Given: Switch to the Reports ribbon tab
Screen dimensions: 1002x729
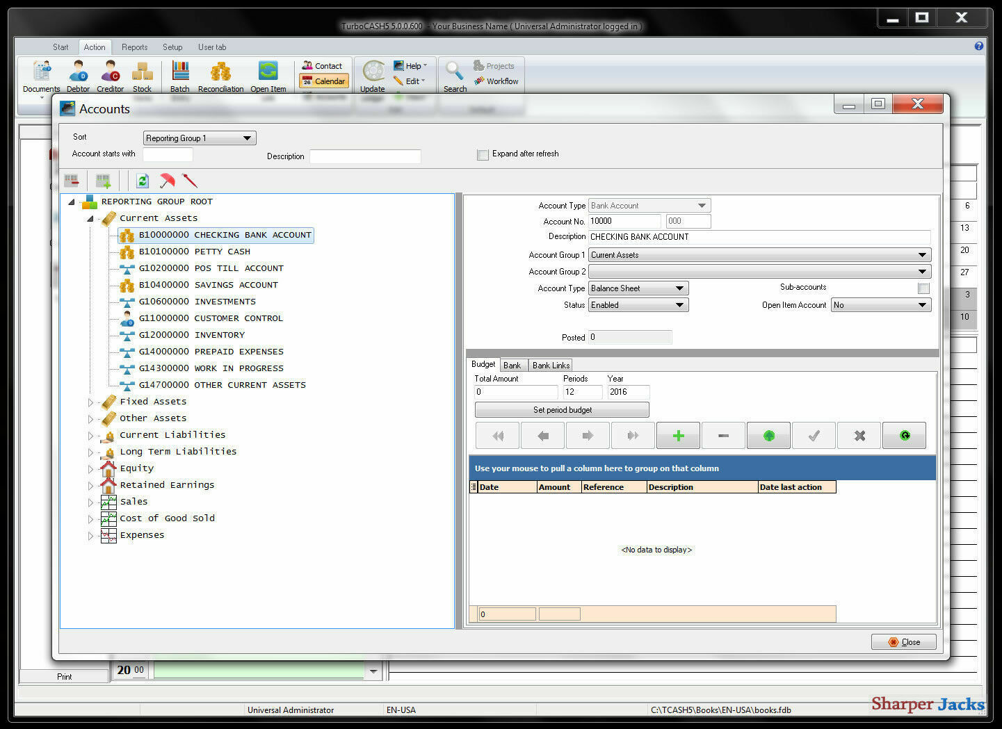Looking at the screenshot, I should tap(134, 47).
